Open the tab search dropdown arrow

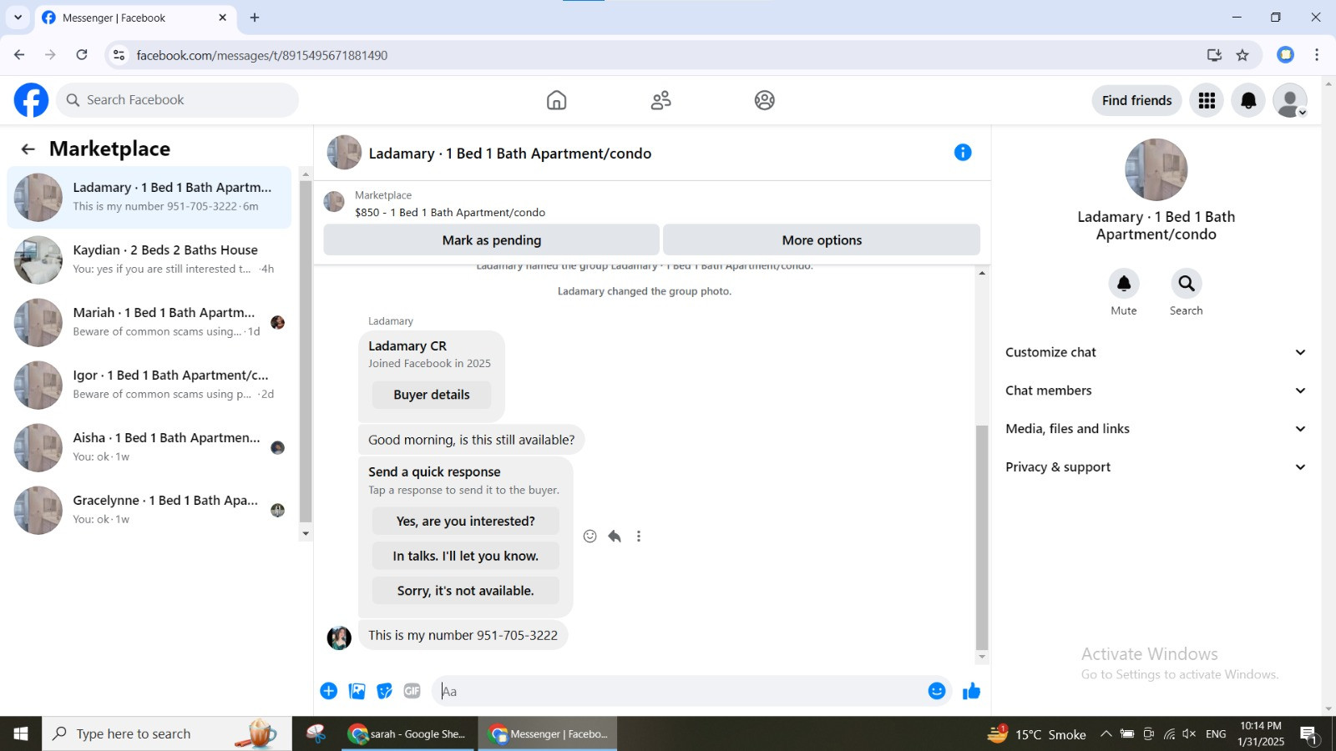coord(18,18)
